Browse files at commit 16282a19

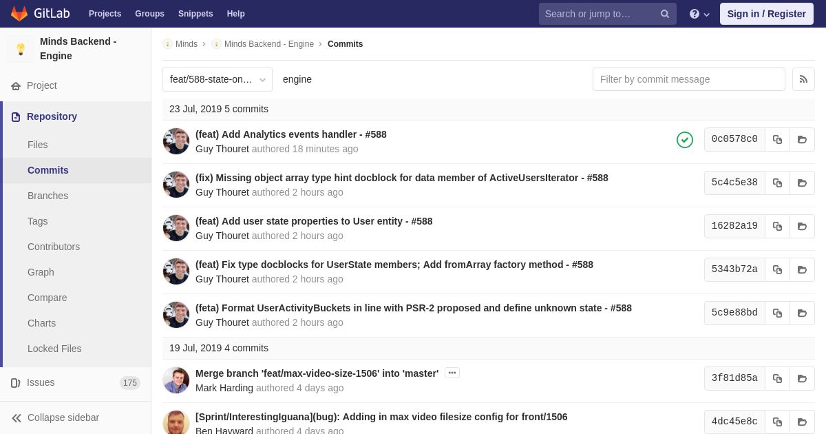802,226
